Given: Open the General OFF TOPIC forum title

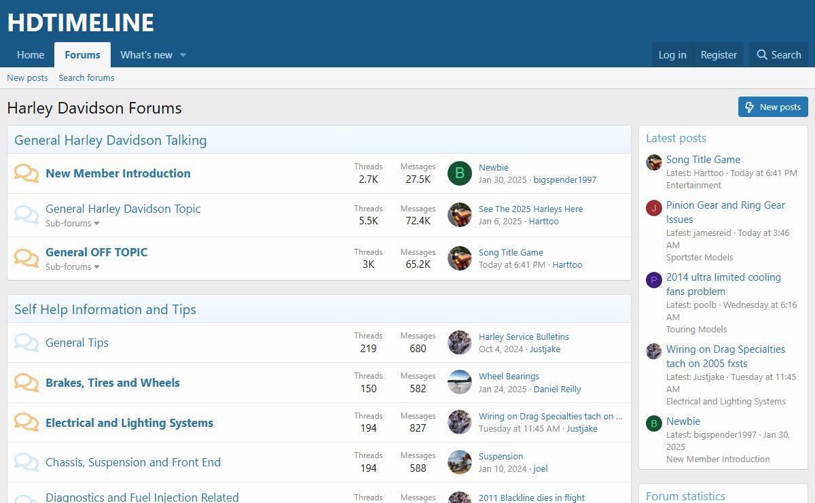Looking at the screenshot, I should (x=96, y=252).
